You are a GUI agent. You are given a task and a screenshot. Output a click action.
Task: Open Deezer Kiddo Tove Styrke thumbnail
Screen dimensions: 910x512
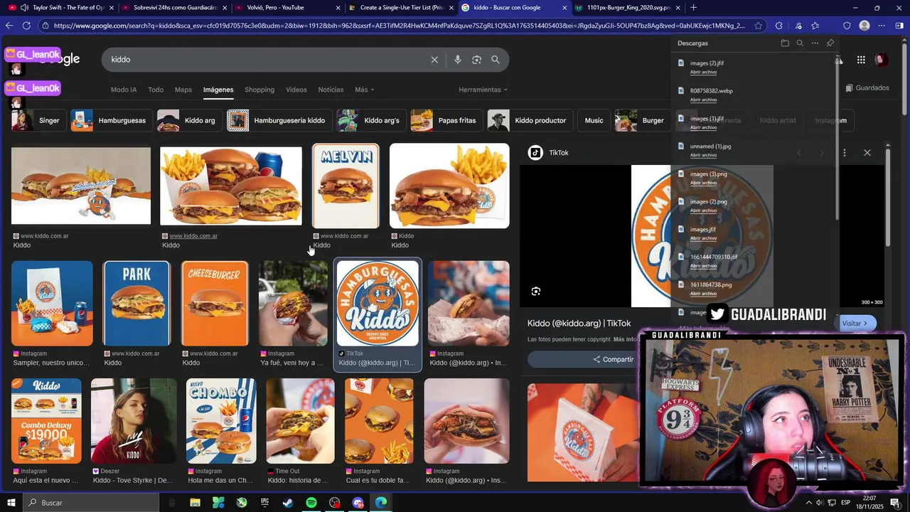[x=134, y=421]
